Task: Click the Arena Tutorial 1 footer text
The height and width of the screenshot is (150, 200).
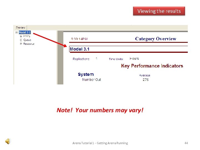Action: click(x=100, y=143)
